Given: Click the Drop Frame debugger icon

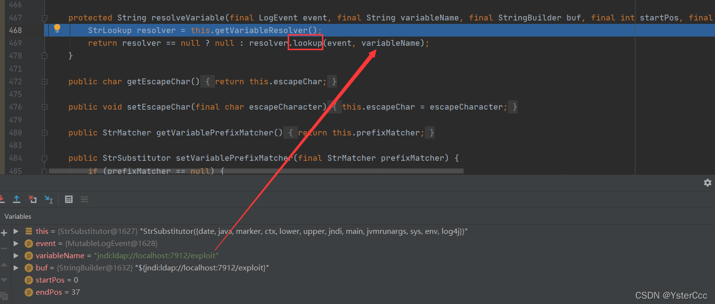Looking at the screenshot, I should (x=32, y=199).
